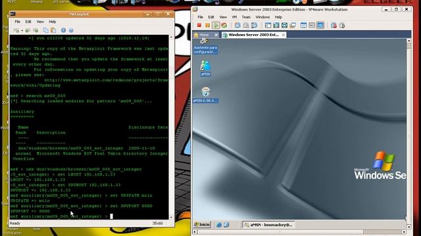Click the VMware horizontal scrollbar thumb
Screen dimensions: 421x236
(x=280, y=231)
